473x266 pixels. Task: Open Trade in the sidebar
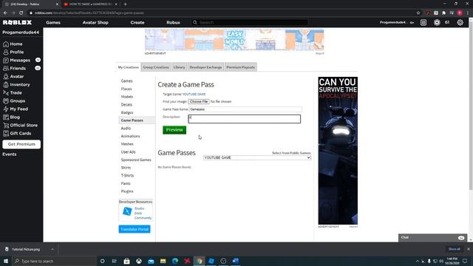[x=13, y=93]
